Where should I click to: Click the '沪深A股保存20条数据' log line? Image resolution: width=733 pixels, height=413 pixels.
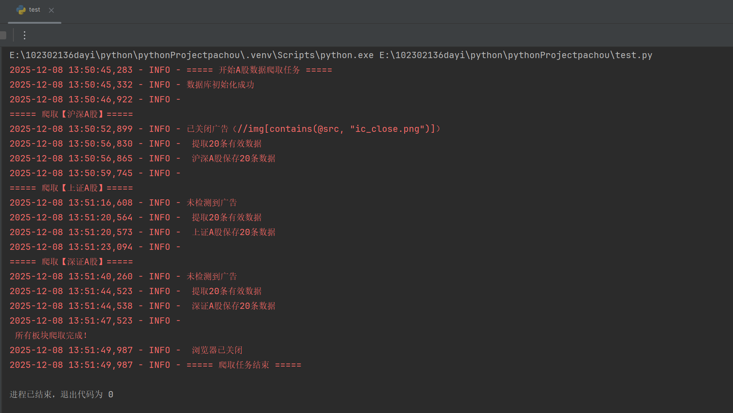tap(142, 158)
